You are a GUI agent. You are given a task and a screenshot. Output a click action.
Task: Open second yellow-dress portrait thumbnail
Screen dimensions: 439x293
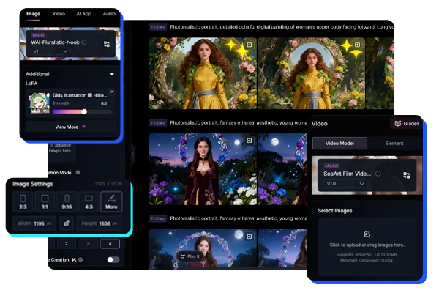(x=311, y=73)
